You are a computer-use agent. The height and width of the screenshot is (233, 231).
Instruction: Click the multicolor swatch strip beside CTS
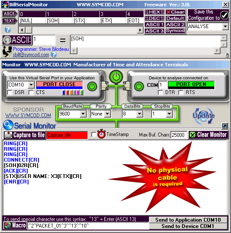pos(72,92)
